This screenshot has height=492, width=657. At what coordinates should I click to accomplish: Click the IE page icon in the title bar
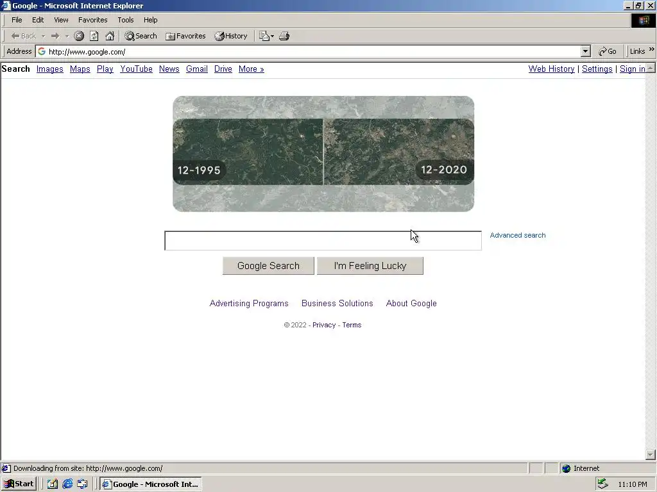[x=6, y=6]
